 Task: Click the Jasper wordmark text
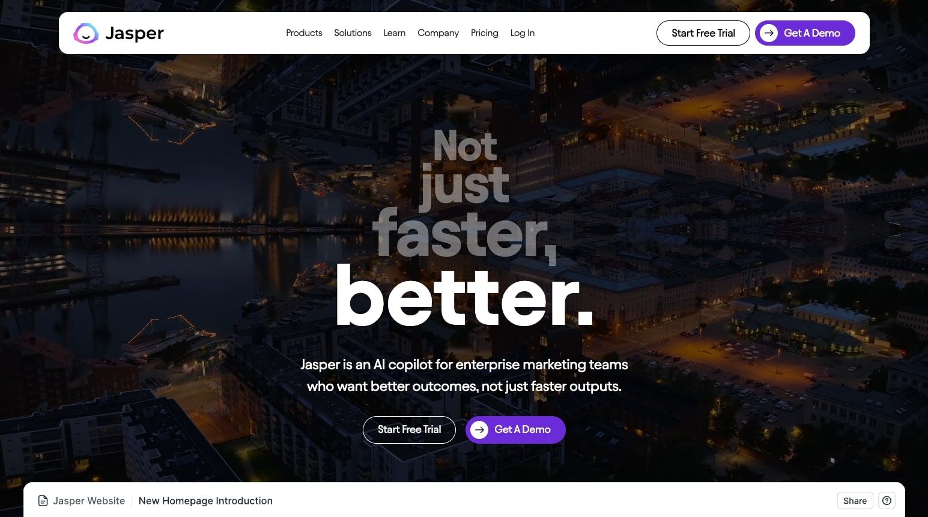[135, 34]
